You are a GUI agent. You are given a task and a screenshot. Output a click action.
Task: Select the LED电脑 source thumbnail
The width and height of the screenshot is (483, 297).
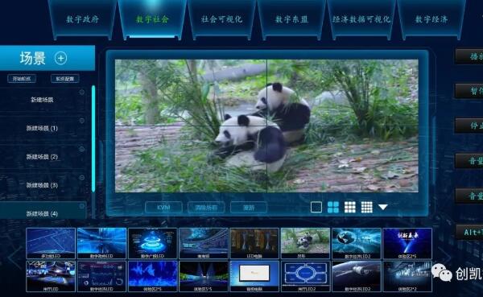(254, 243)
